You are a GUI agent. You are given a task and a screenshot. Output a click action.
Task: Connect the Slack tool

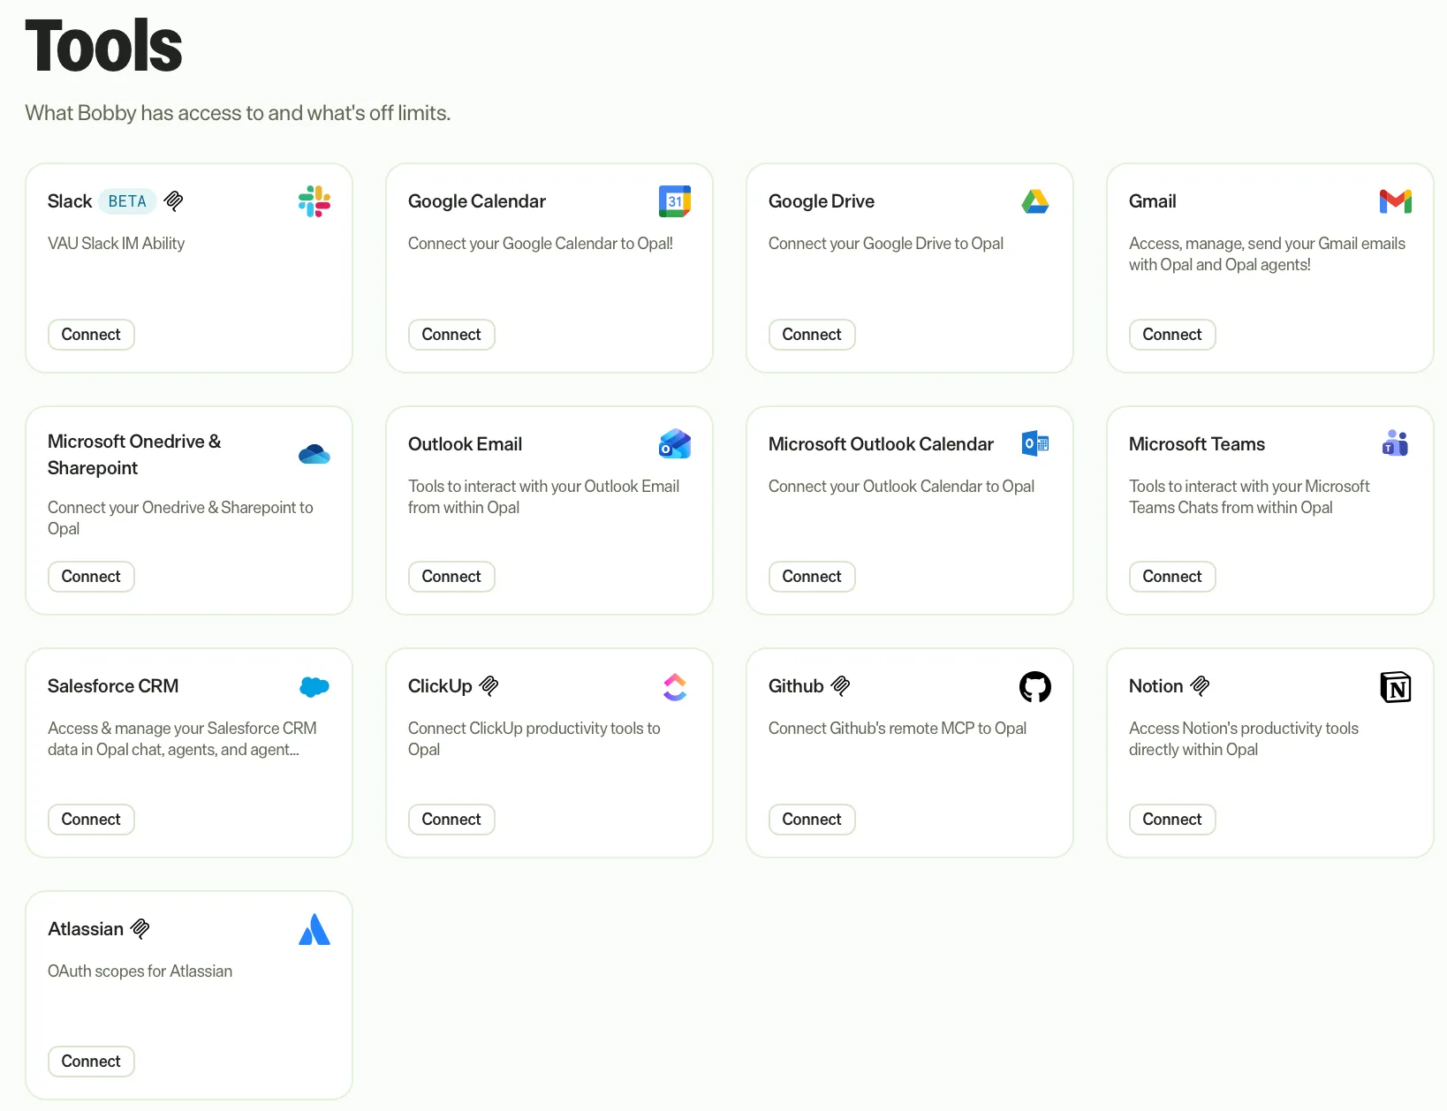(x=91, y=335)
